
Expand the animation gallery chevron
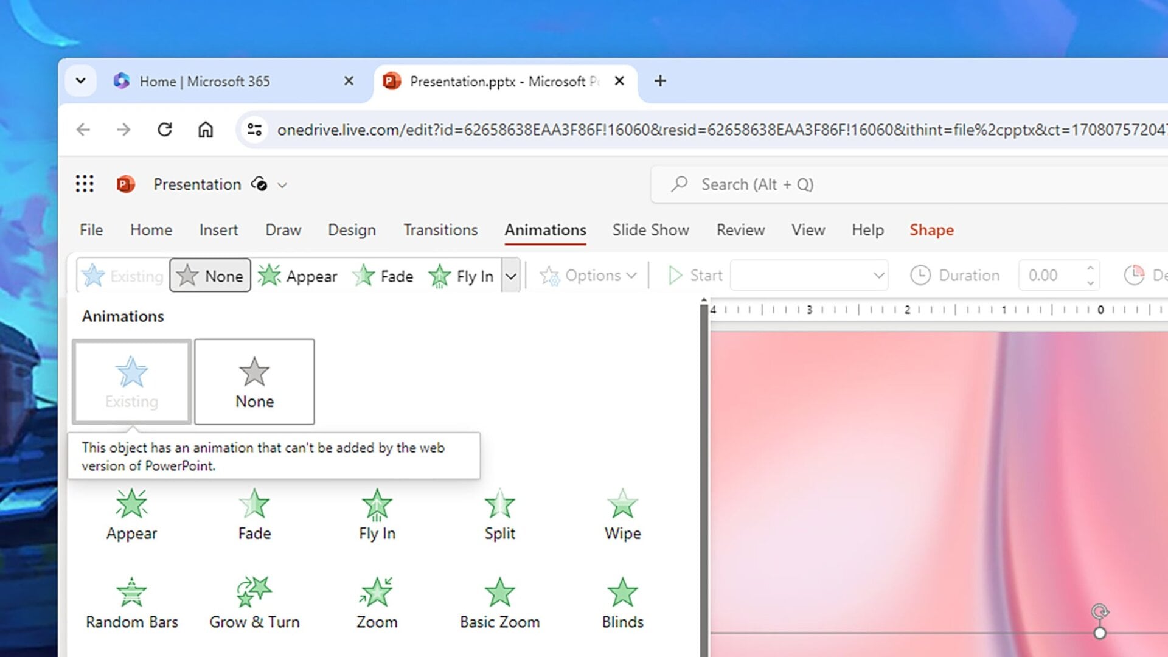[511, 276]
